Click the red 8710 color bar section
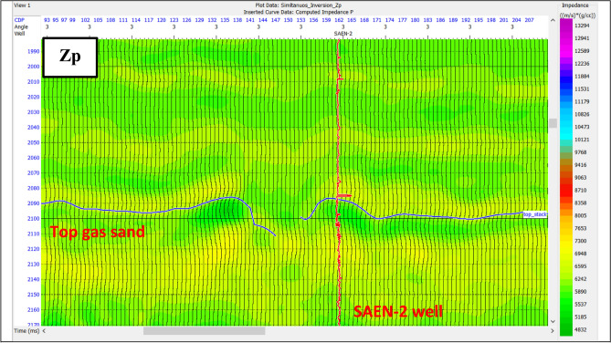Image resolution: width=611 pixels, height=343 pixels. (566, 190)
